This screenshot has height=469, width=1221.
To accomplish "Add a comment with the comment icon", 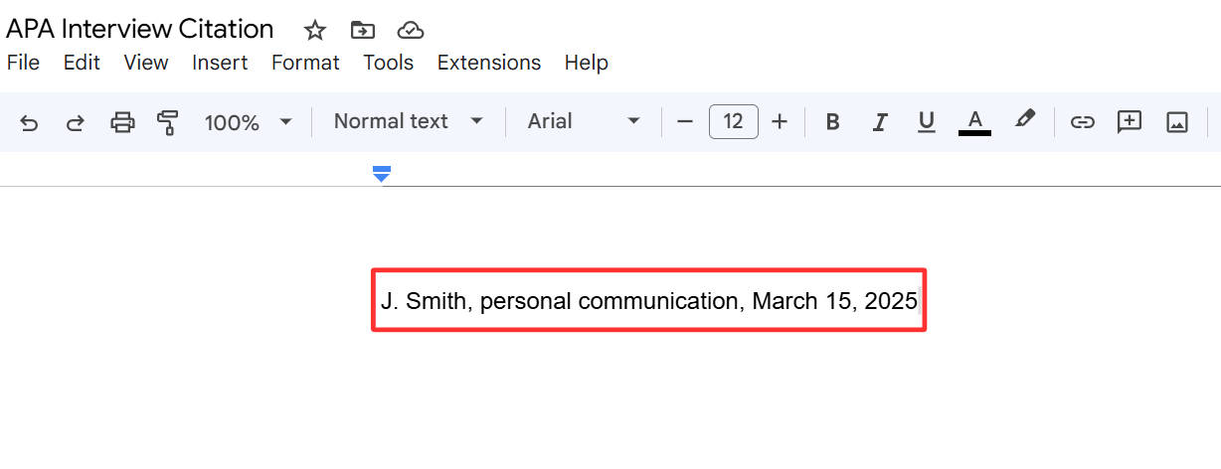I will pyautogui.click(x=1130, y=122).
